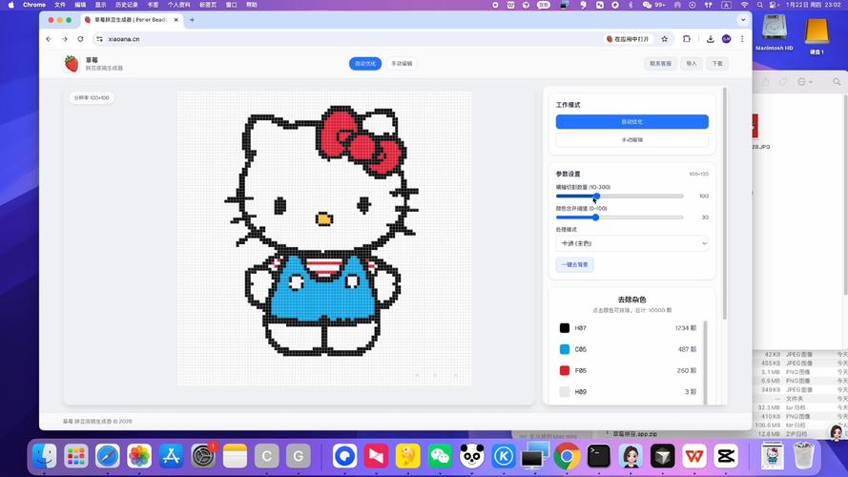Reload the xiaoana.cn page
The image size is (848, 477).
80,39
